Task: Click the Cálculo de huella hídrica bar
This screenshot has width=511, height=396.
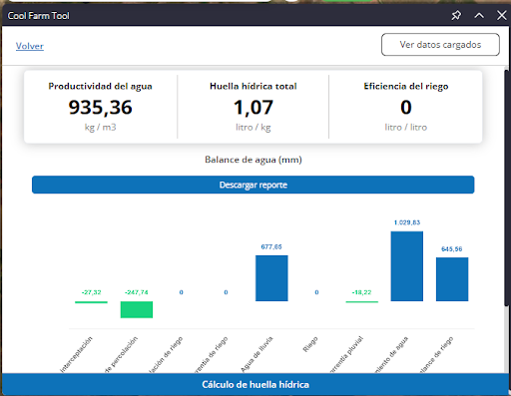Action: 255,384
